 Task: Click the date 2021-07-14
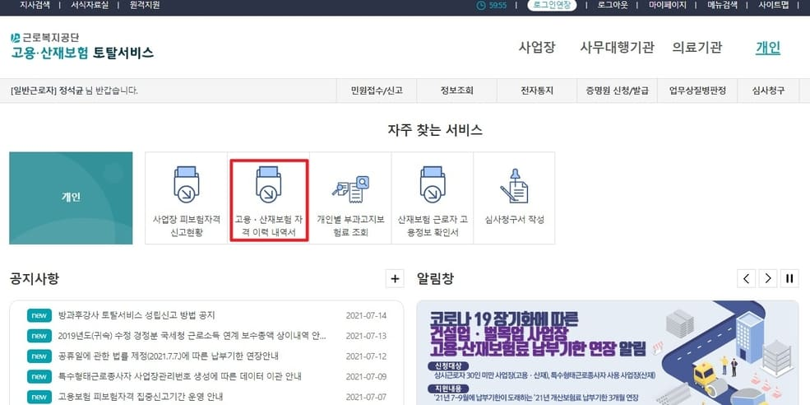[x=366, y=315]
